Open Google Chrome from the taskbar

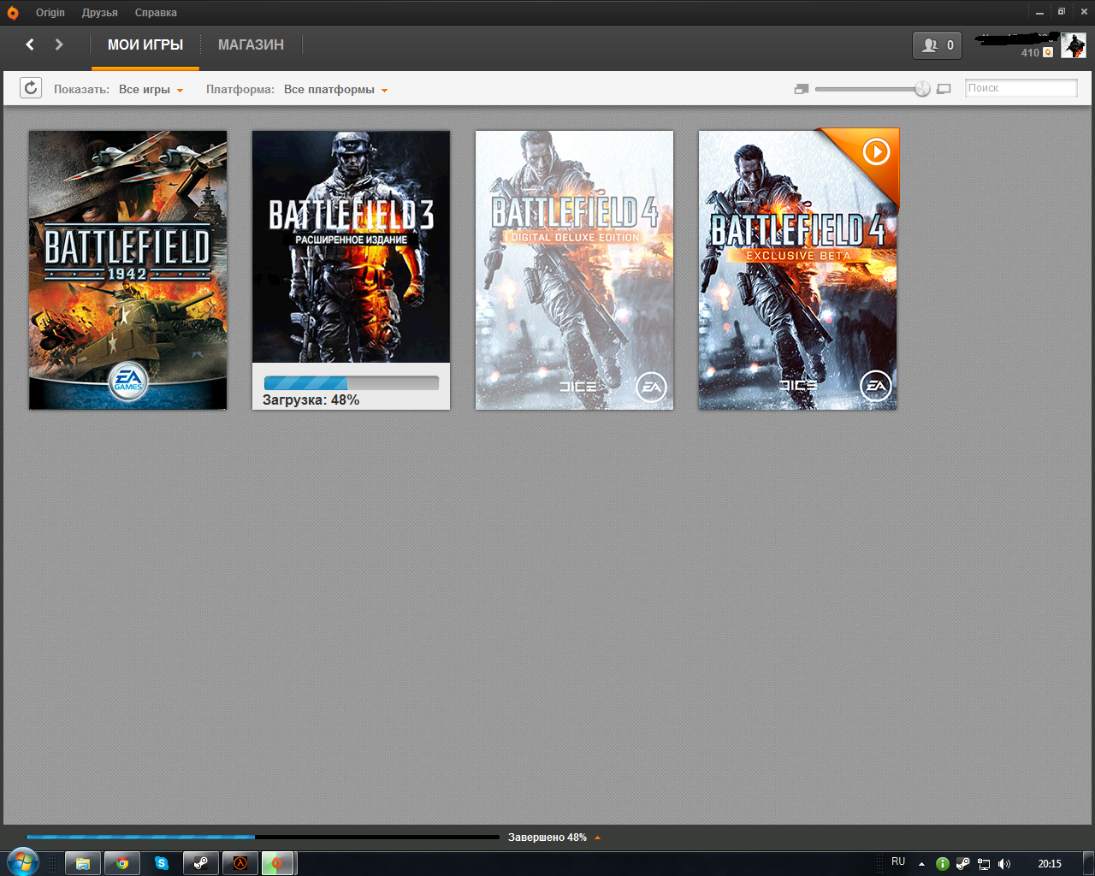(122, 864)
